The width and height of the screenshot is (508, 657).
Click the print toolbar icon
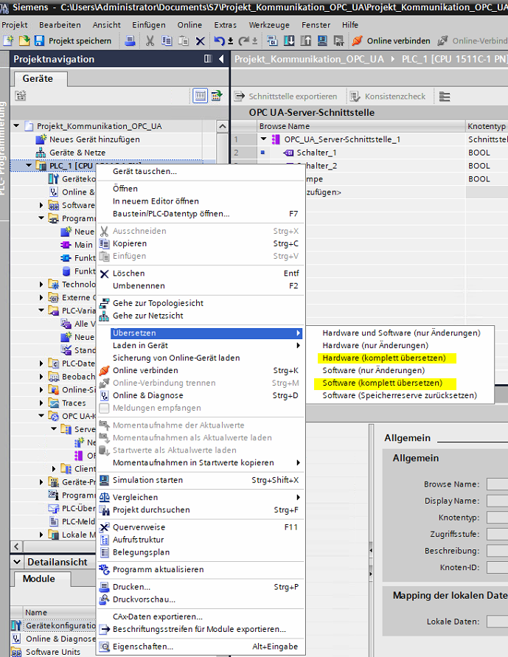coord(131,41)
